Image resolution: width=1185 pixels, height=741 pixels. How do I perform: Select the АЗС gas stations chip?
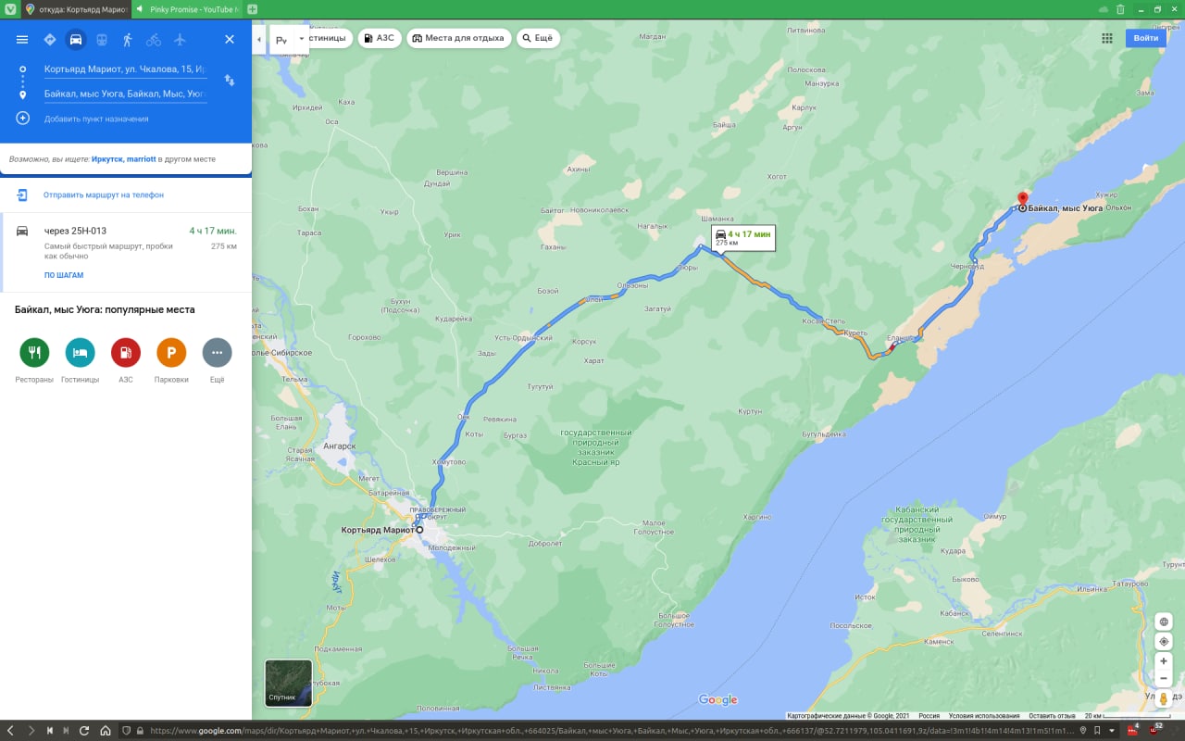[380, 38]
